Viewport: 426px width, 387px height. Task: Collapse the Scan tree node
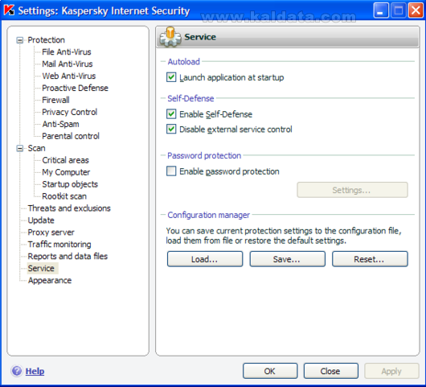point(20,148)
